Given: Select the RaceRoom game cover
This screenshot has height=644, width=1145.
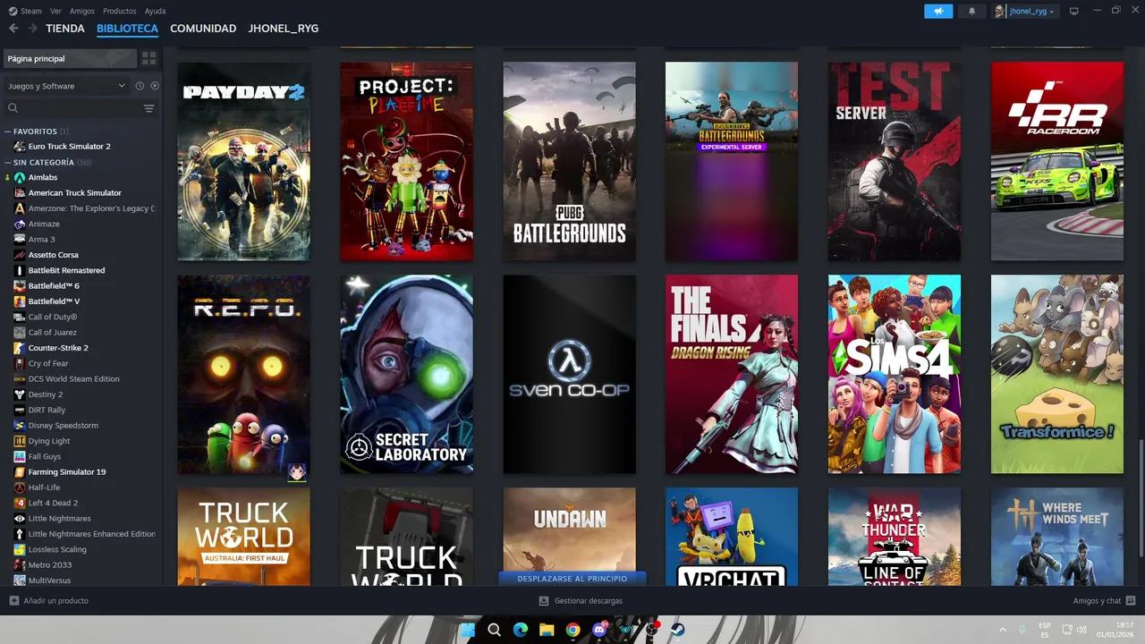Looking at the screenshot, I should (1057, 161).
